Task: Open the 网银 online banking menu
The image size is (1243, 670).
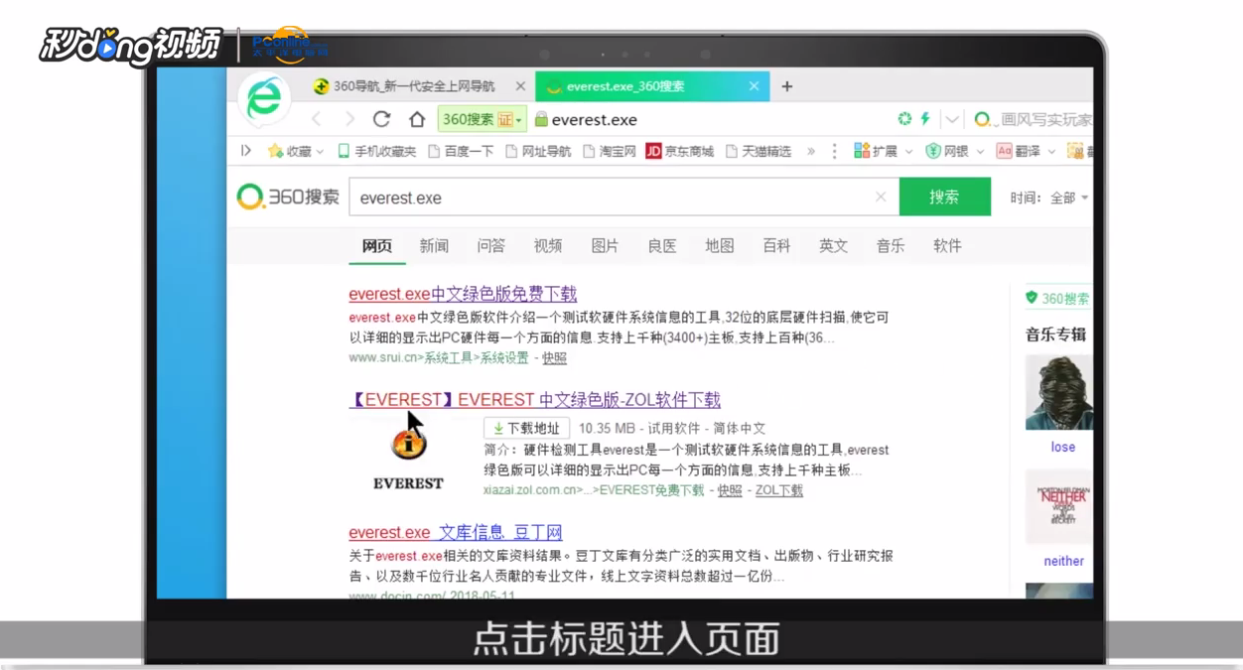Action: click(x=954, y=151)
